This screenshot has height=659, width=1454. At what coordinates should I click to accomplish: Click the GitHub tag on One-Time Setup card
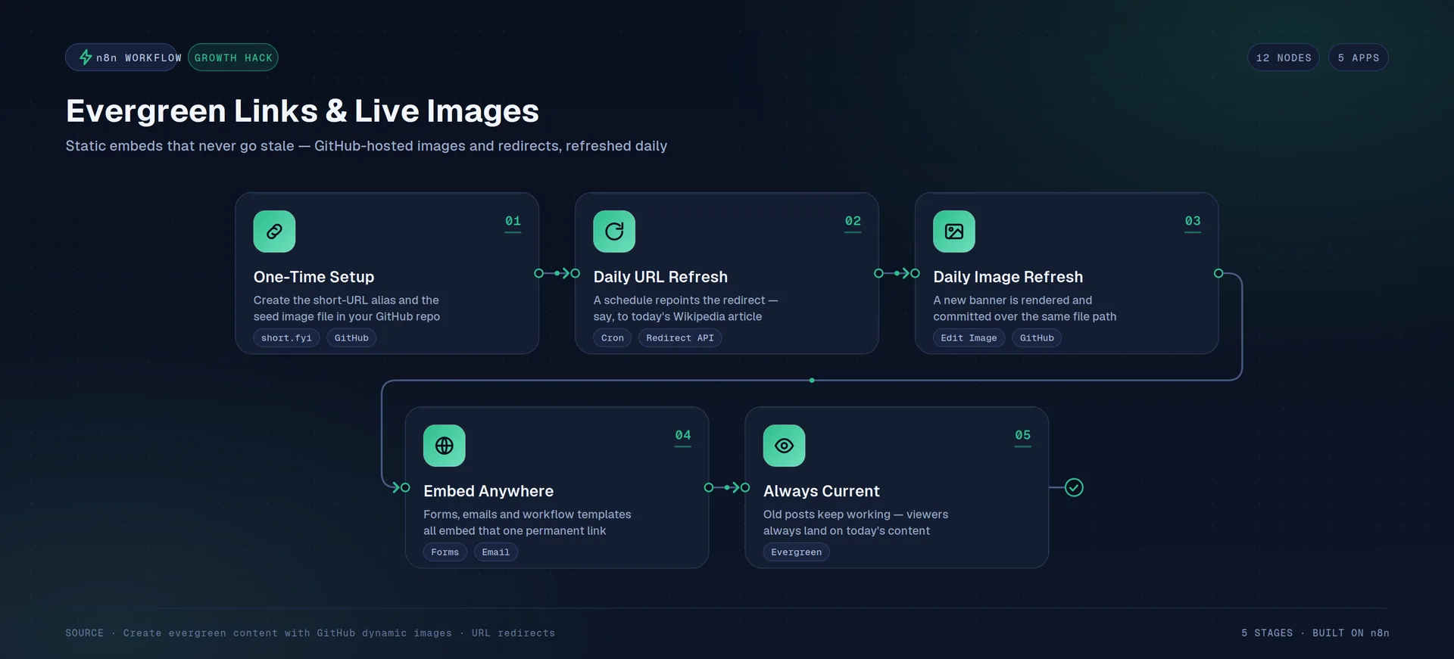(x=351, y=338)
